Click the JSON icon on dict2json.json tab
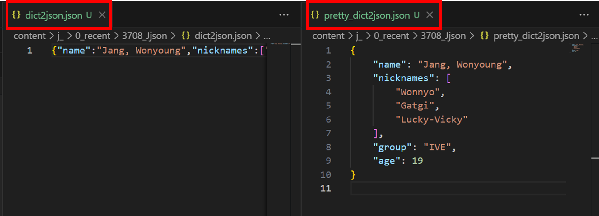Viewport: 599px width, 216px height. point(16,15)
